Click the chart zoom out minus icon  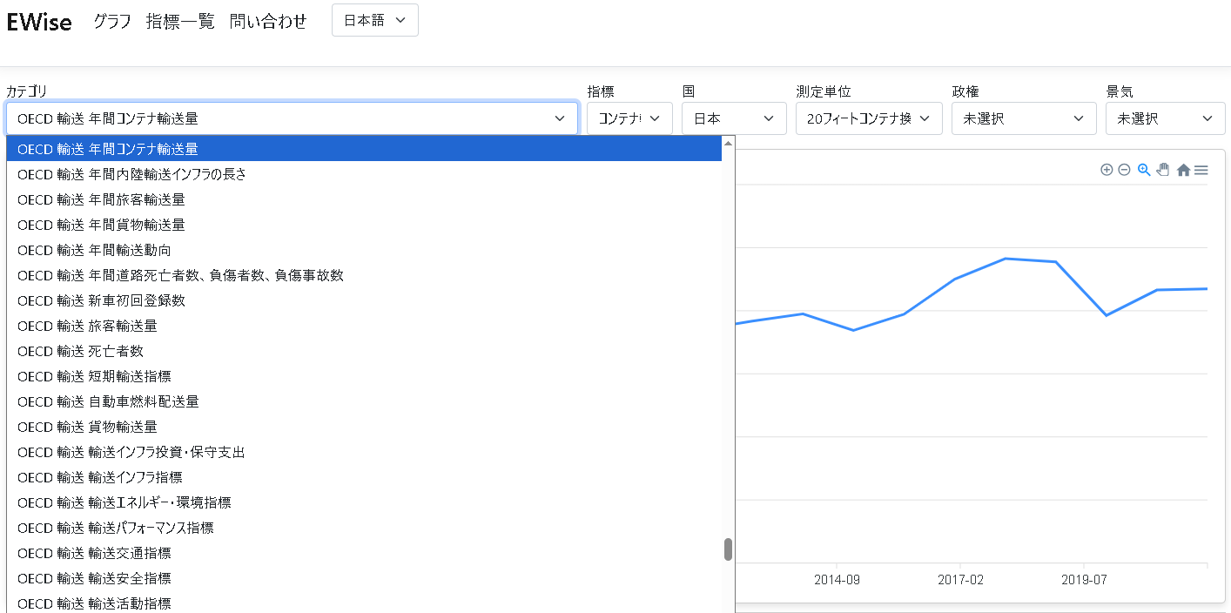1124,170
